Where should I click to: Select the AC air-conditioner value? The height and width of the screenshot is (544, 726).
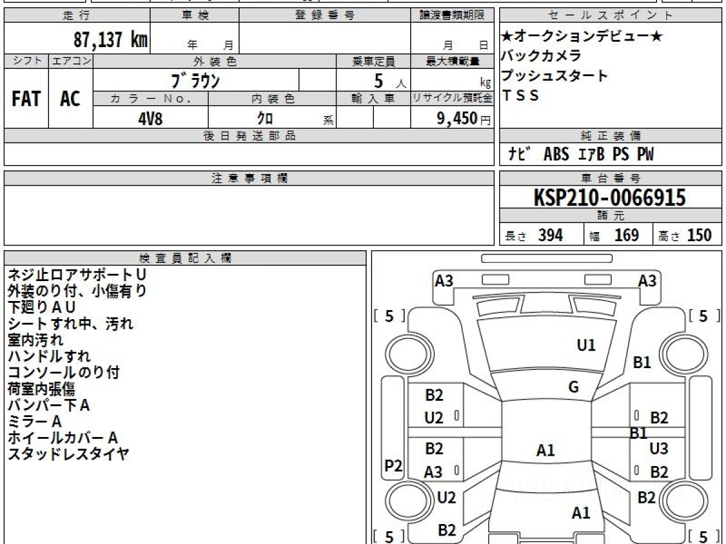click(70, 99)
